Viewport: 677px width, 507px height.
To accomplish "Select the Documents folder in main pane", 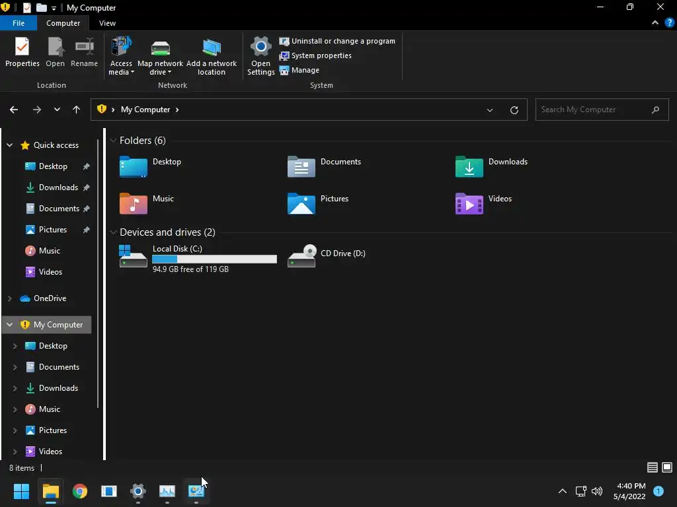I will (x=324, y=166).
